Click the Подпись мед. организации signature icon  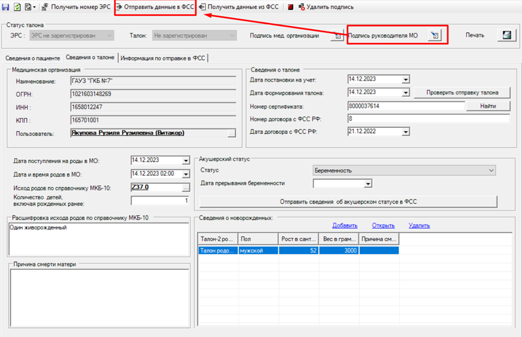coord(336,35)
